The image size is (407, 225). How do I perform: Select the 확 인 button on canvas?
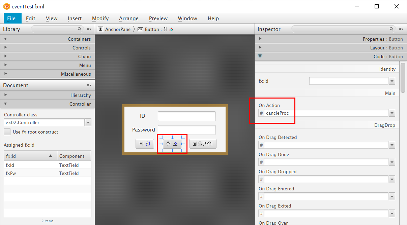point(145,144)
